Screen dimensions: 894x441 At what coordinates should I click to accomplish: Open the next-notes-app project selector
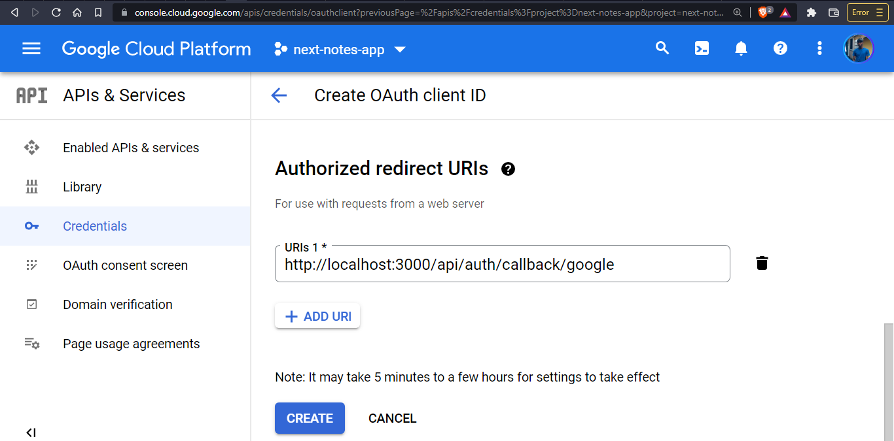340,49
